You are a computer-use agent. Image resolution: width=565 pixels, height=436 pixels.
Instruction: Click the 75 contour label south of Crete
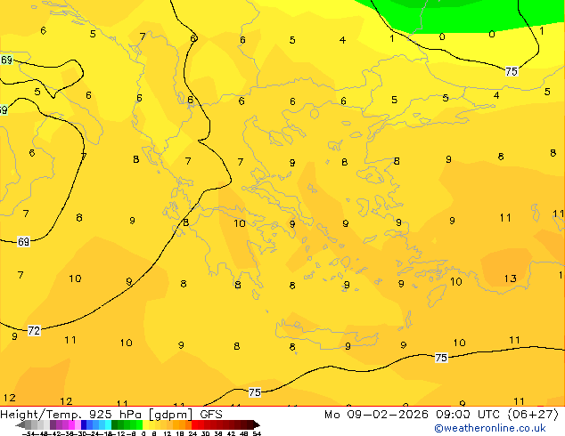click(441, 358)
